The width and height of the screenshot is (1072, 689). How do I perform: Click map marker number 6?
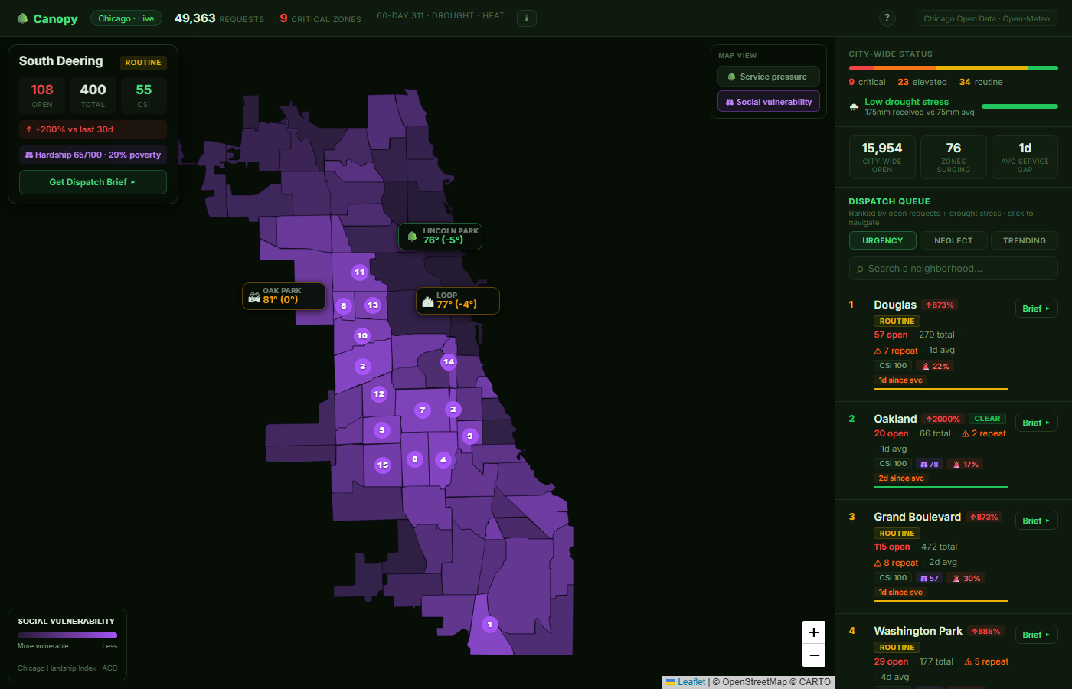344,305
